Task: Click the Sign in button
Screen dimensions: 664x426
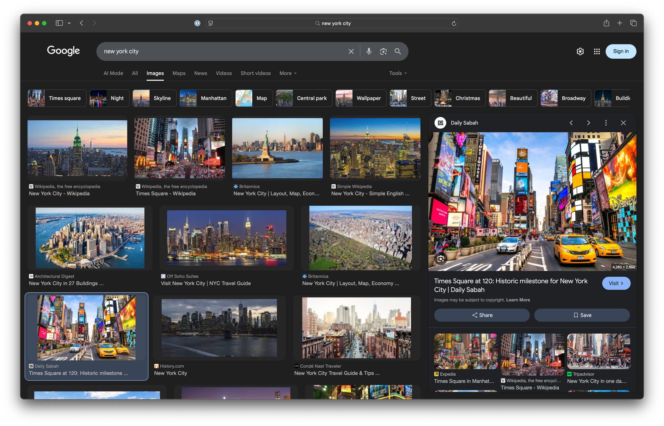Action: click(621, 51)
